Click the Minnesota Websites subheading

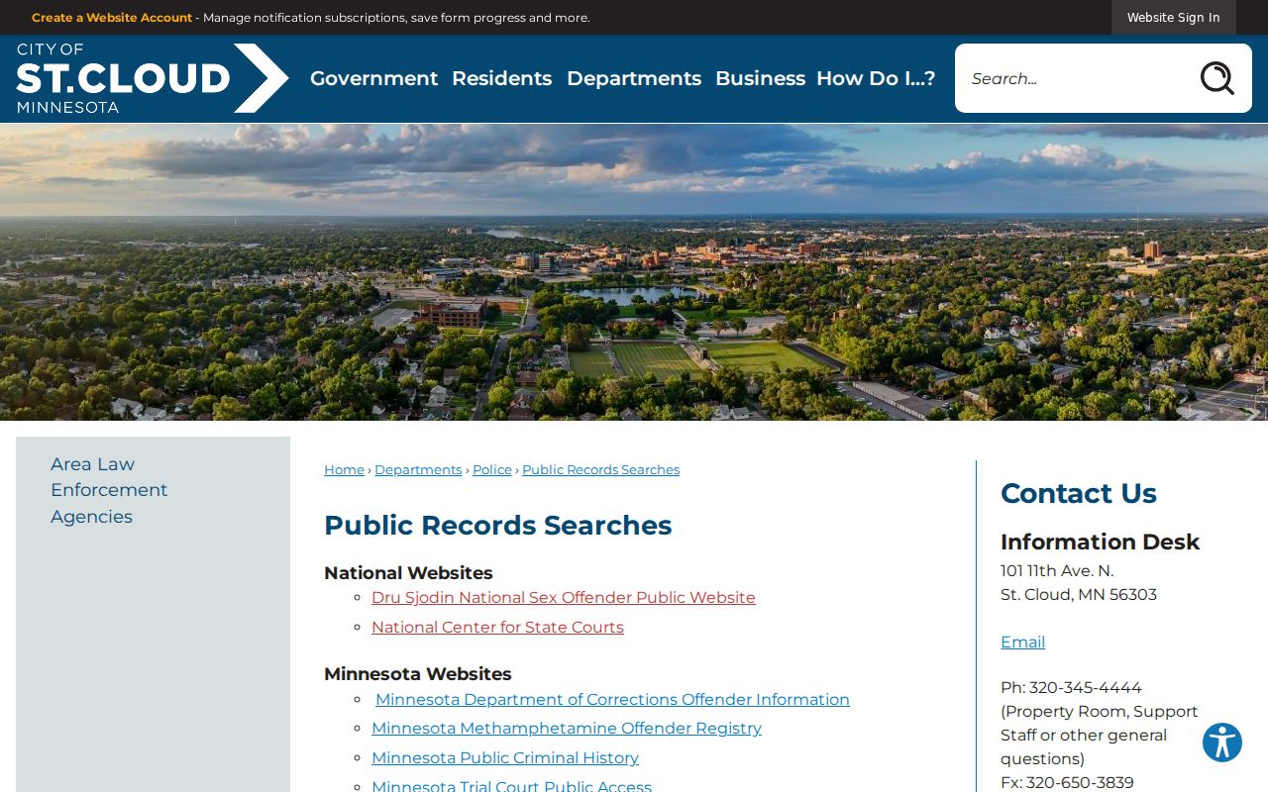tap(418, 673)
